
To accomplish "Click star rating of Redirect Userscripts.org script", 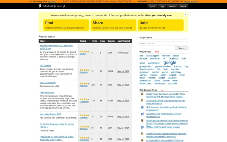I will (x=84, y=51).
